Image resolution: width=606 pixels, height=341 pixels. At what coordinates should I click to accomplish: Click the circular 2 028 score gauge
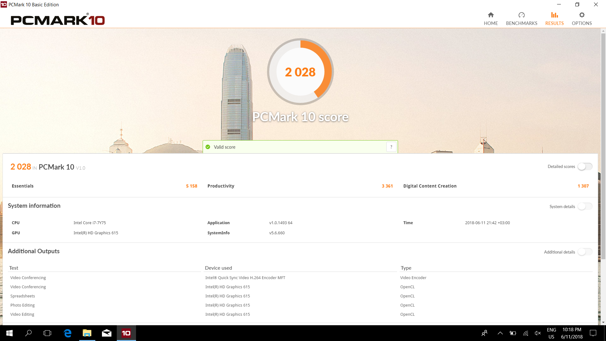300,72
